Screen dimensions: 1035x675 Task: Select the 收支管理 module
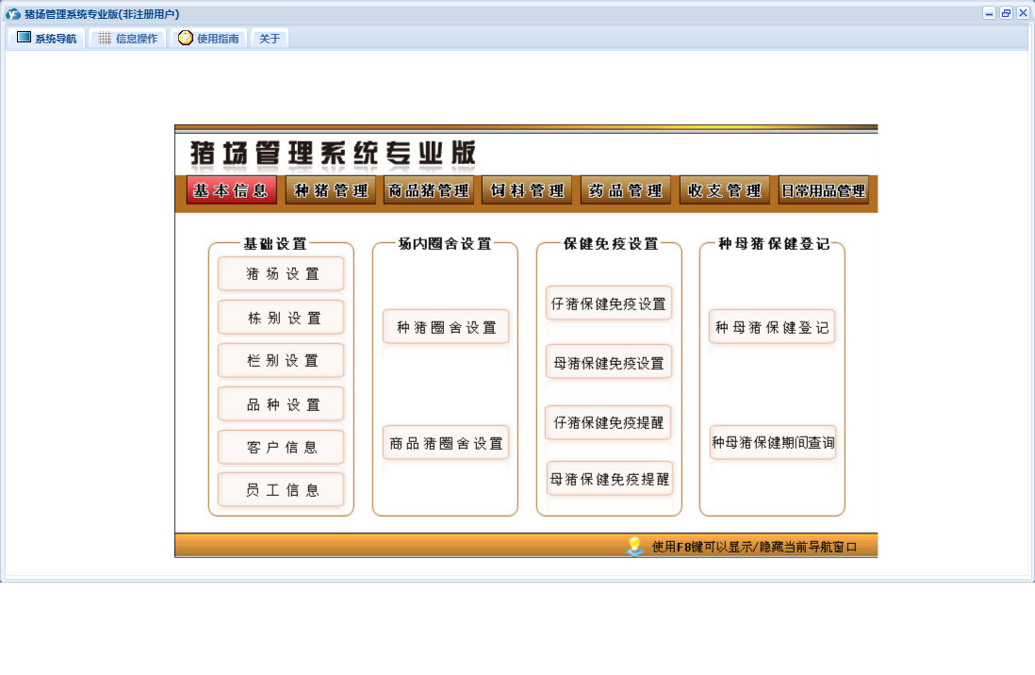coord(724,190)
